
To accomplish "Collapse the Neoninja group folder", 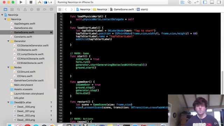I will [5, 19].
